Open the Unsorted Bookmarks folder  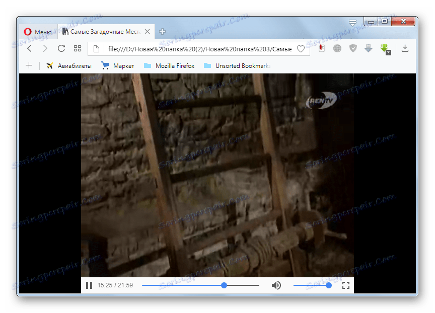coord(237,66)
